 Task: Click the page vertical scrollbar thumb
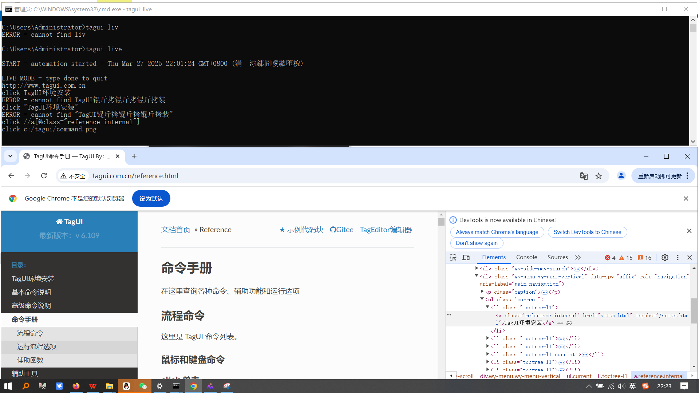pos(441,222)
